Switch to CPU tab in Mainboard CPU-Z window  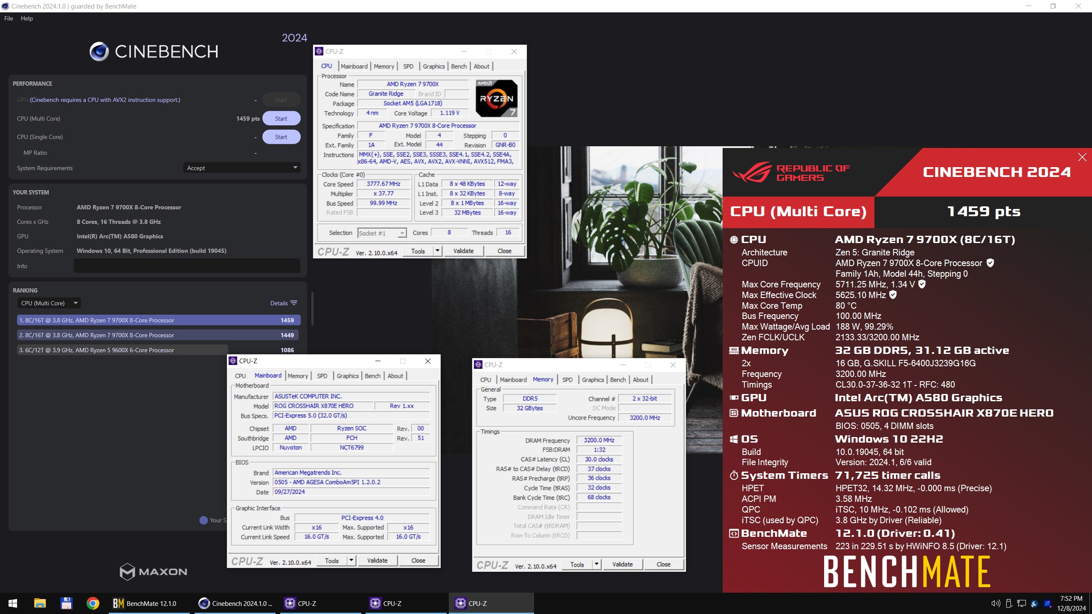click(241, 376)
